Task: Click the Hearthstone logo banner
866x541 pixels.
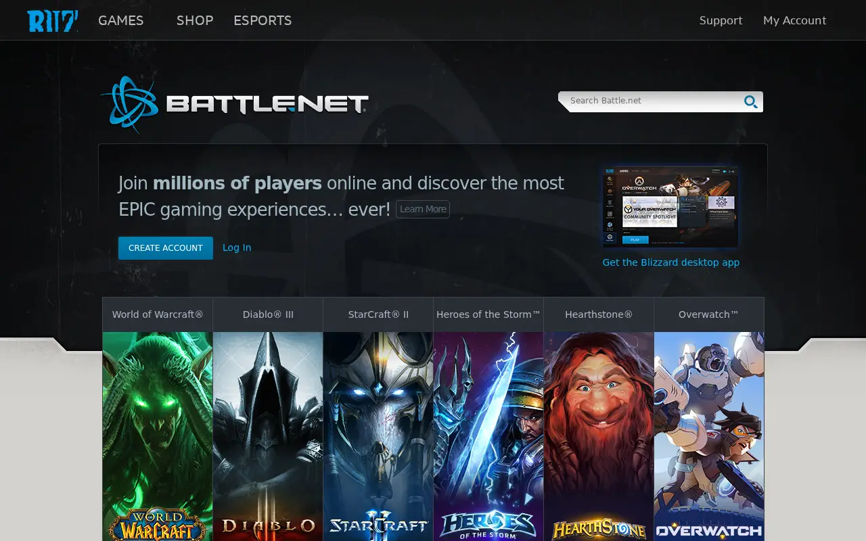Action: [599, 530]
